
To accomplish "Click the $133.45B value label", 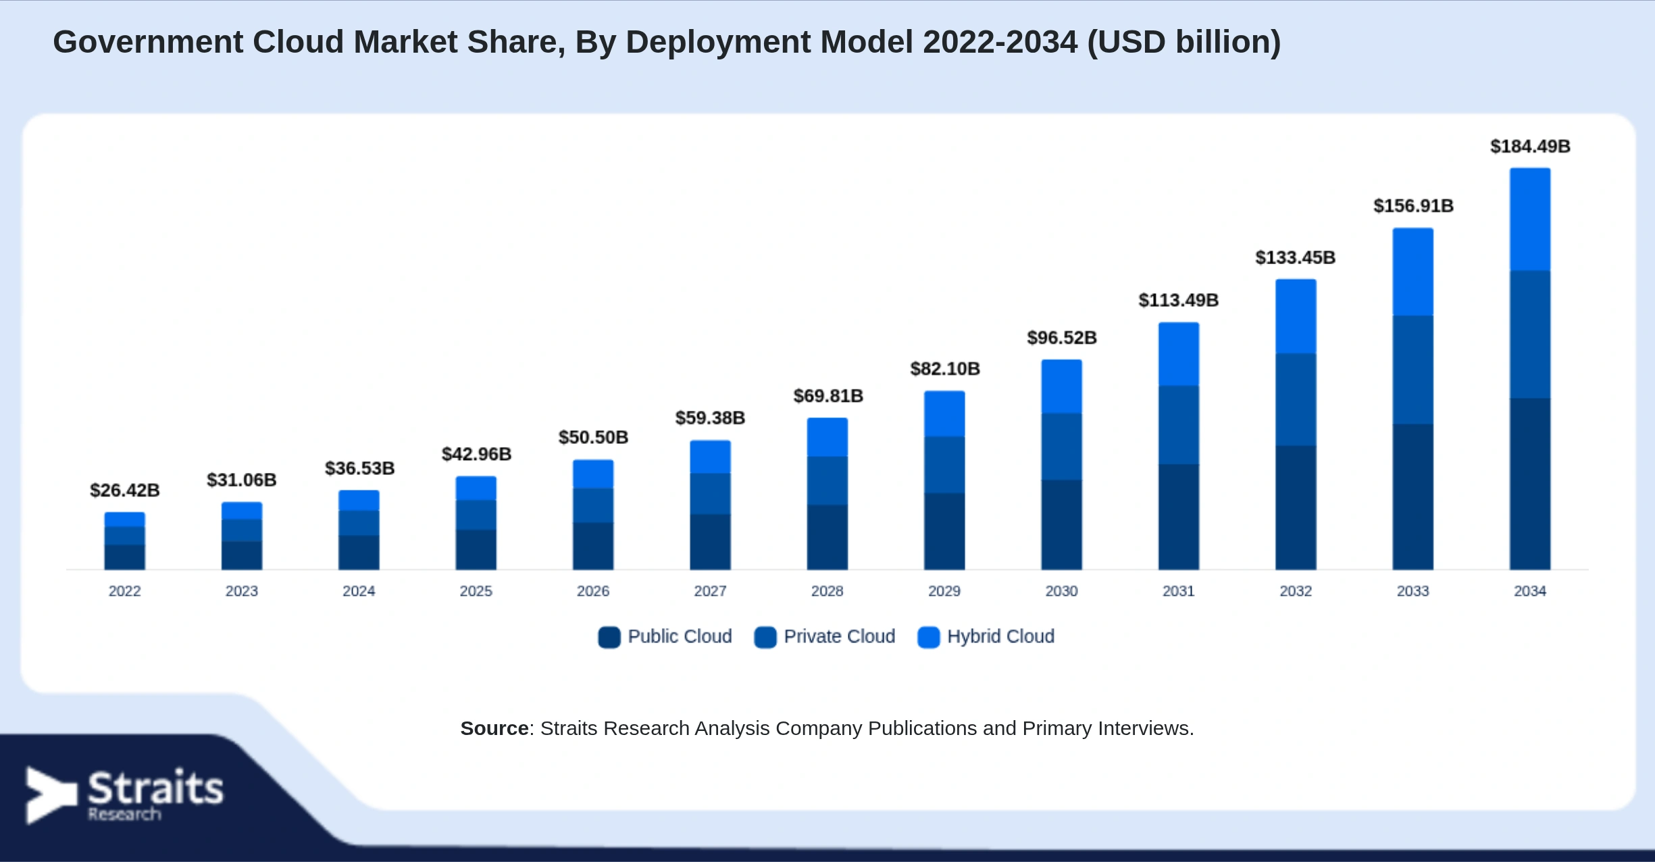I will pos(1296,258).
